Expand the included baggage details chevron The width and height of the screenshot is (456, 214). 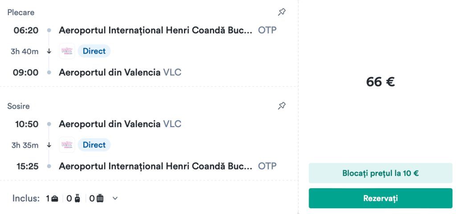(115, 198)
